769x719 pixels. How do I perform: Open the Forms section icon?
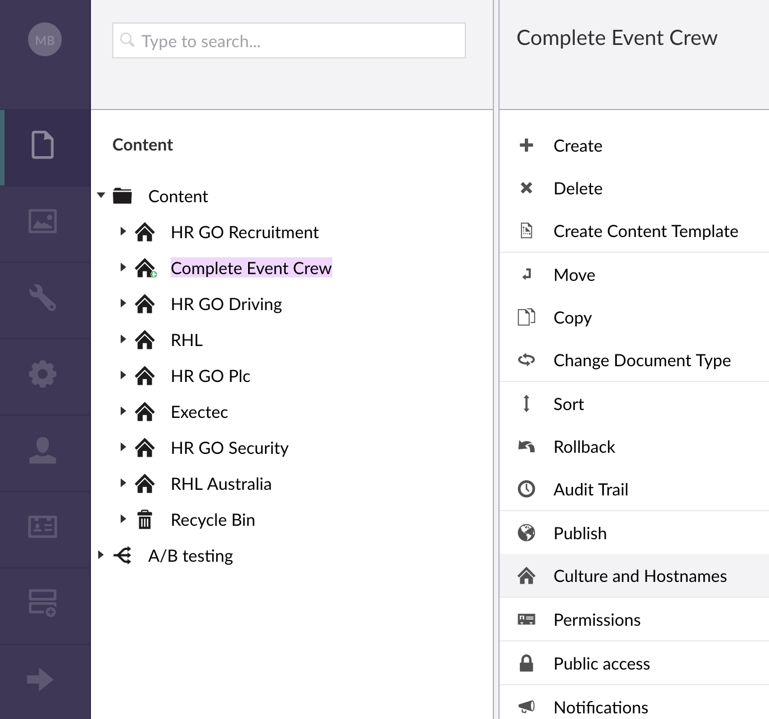[x=43, y=603]
